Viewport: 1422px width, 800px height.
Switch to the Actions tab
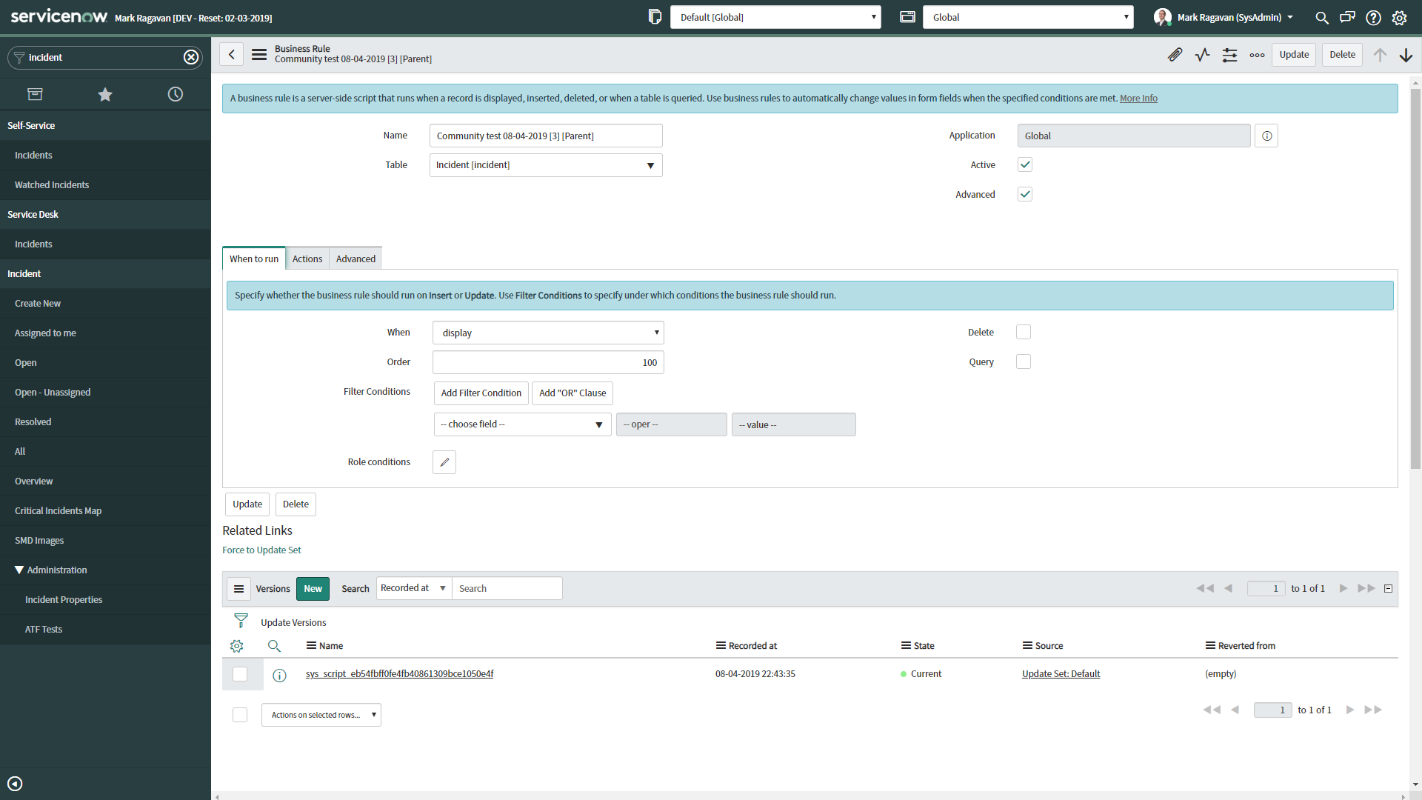click(307, 259)
